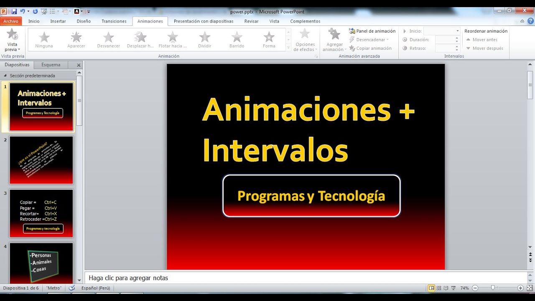Switch to Reading view icon
Screen dimensions: 535x301
(446, 288)
